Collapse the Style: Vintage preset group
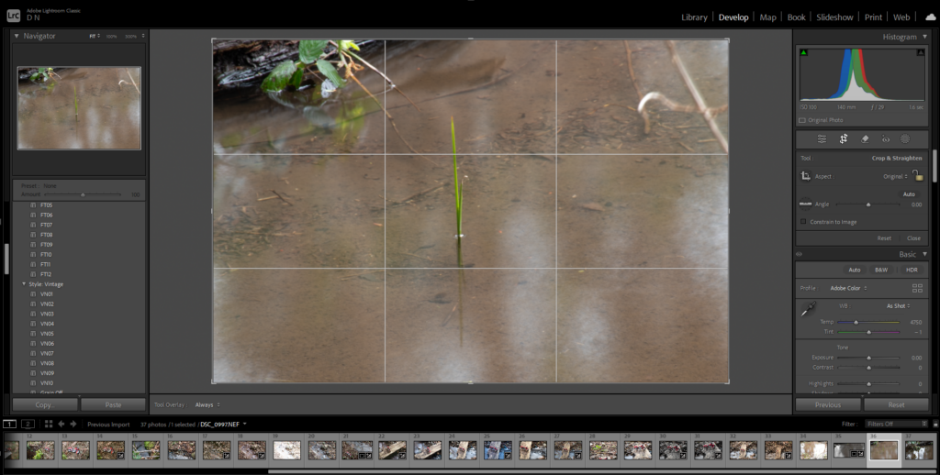 24,284
